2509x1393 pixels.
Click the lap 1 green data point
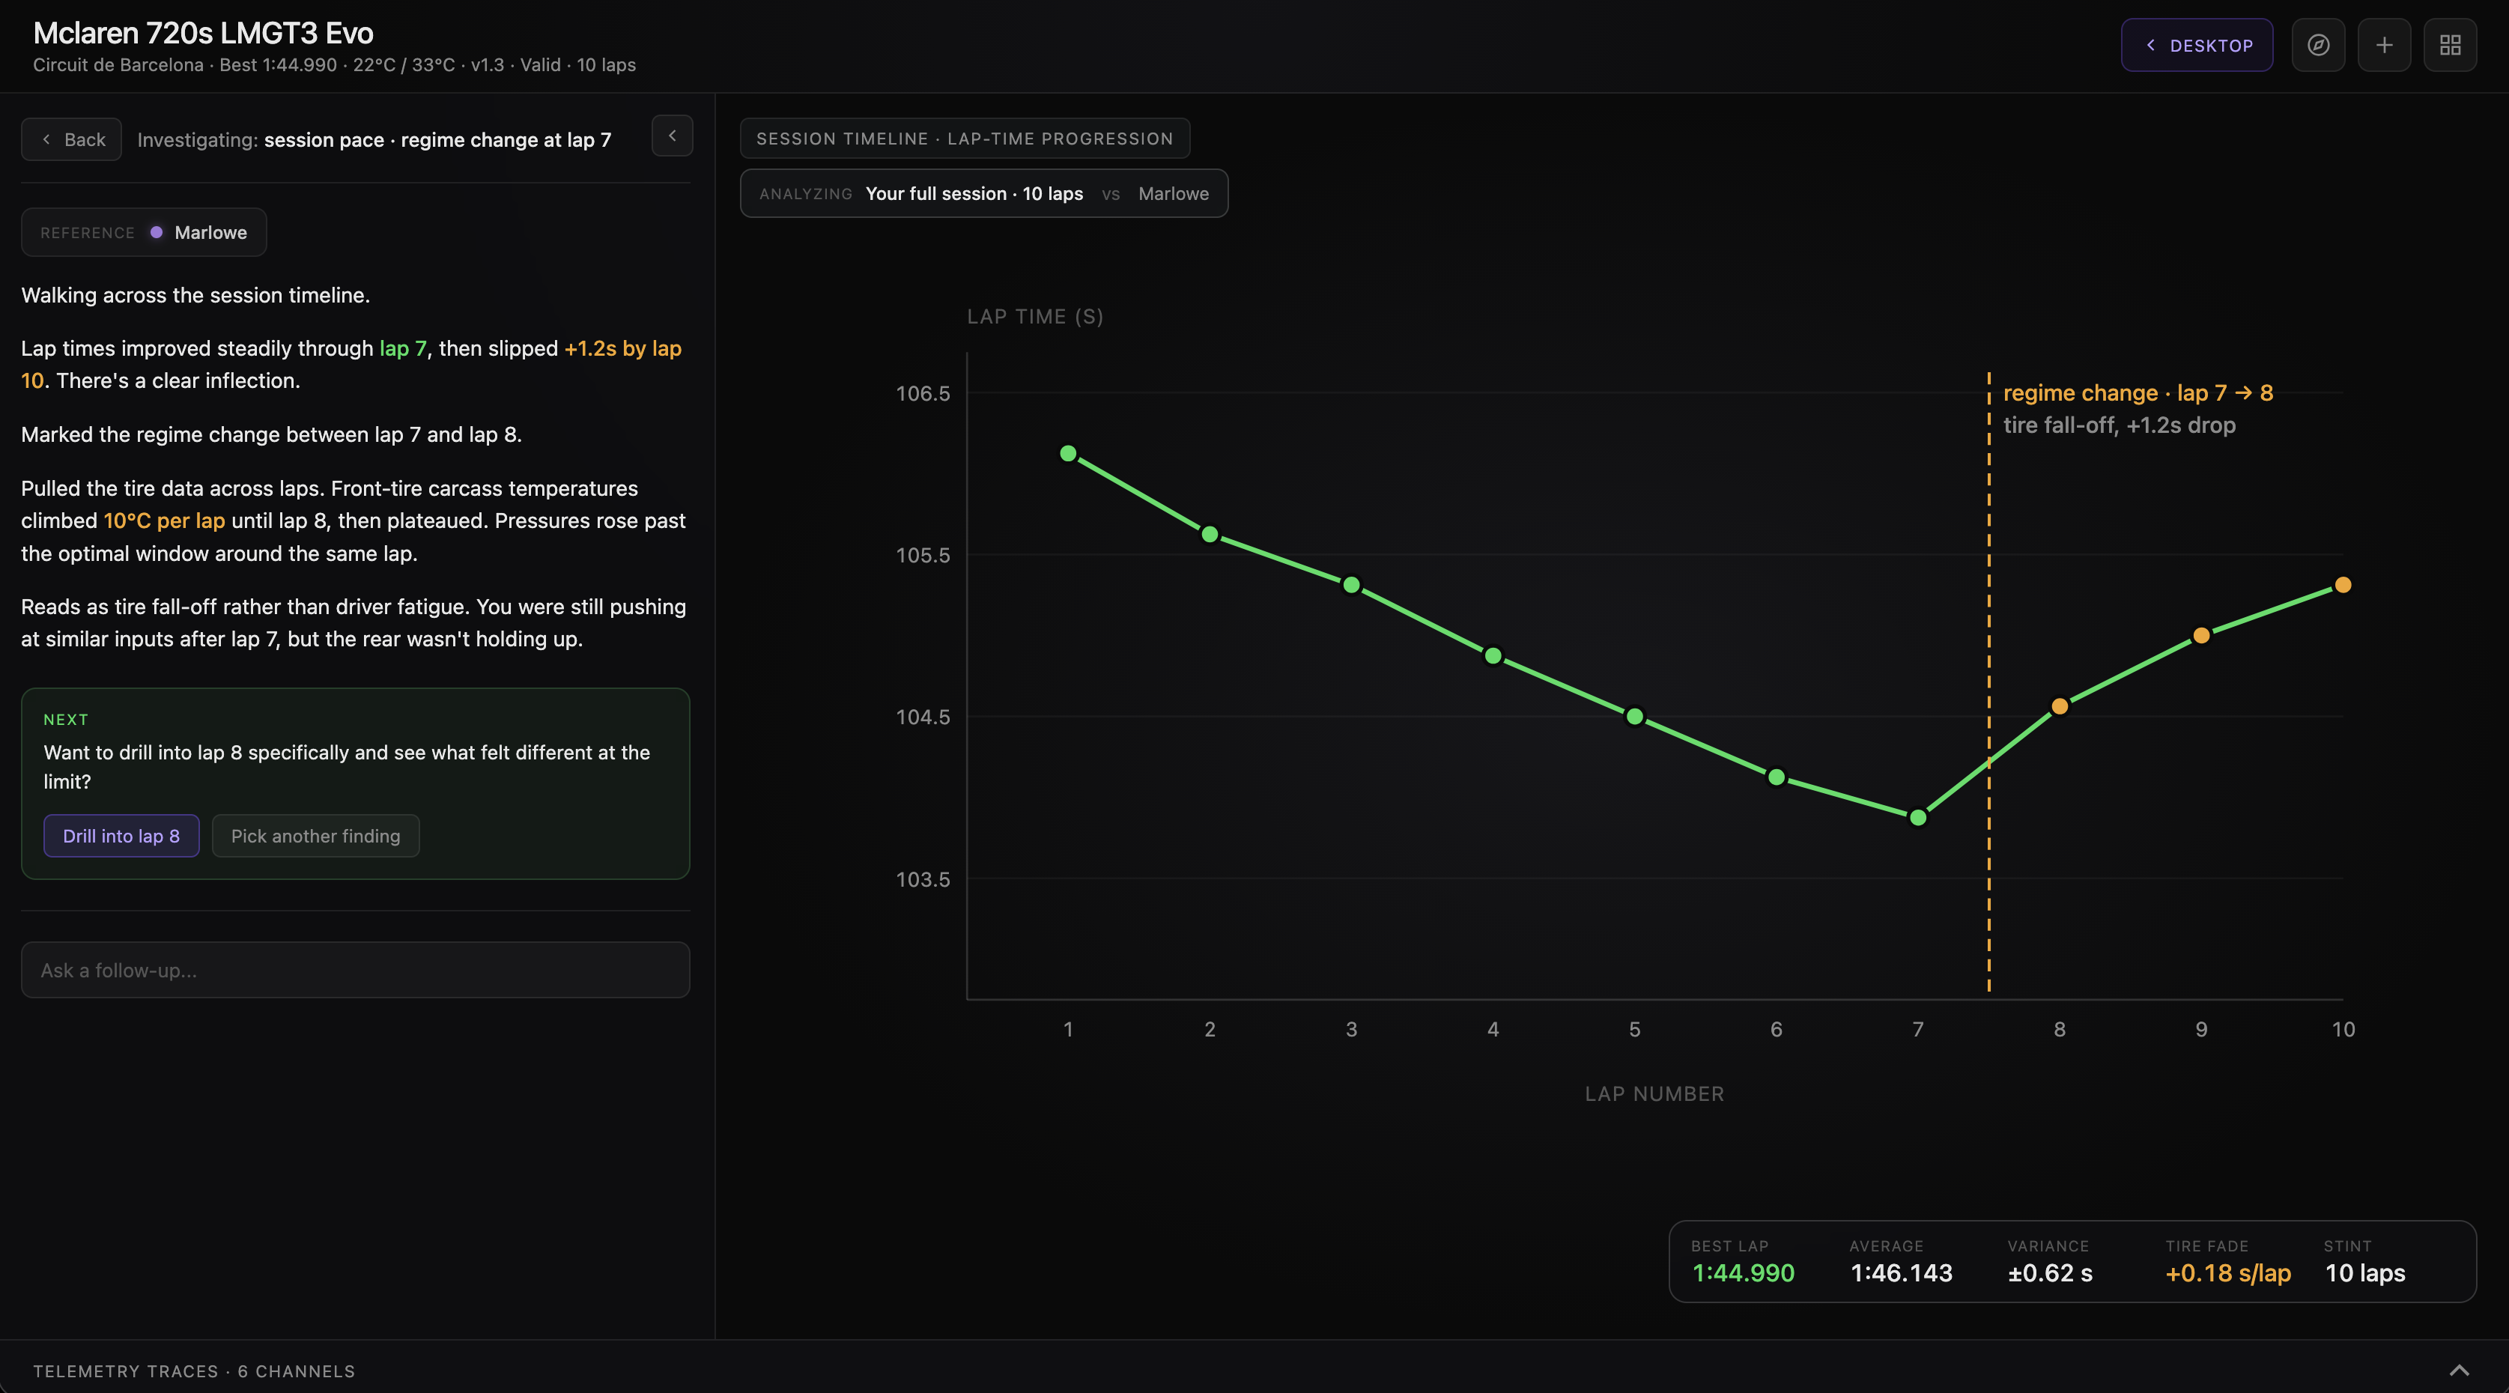click(1067, 453)
